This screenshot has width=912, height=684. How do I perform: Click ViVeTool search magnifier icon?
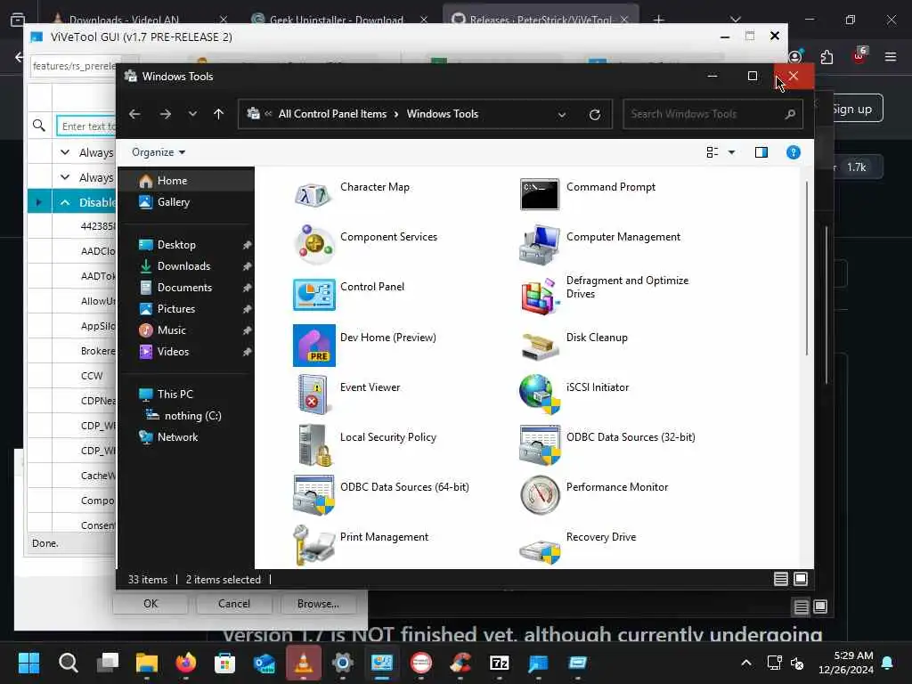[39, 126]
